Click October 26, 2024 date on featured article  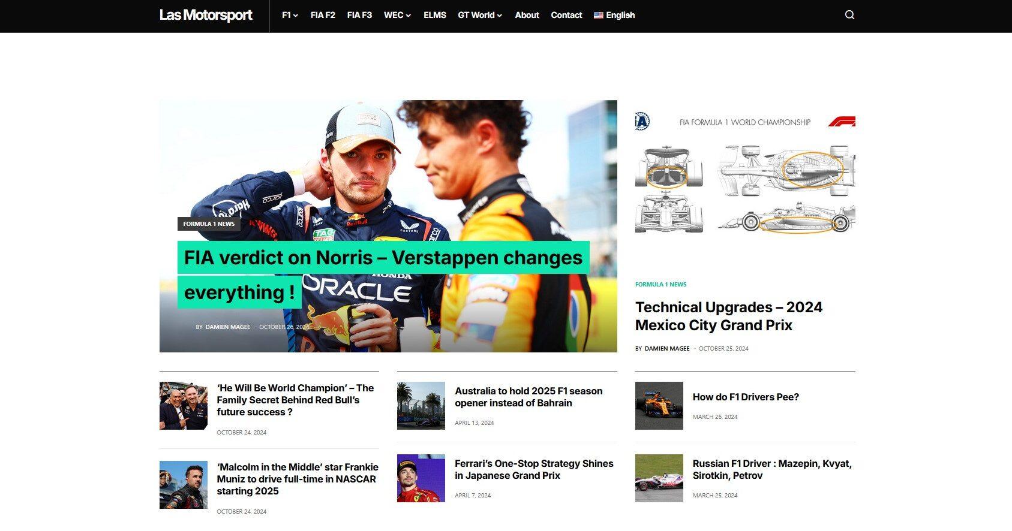[x=284, y=327]
